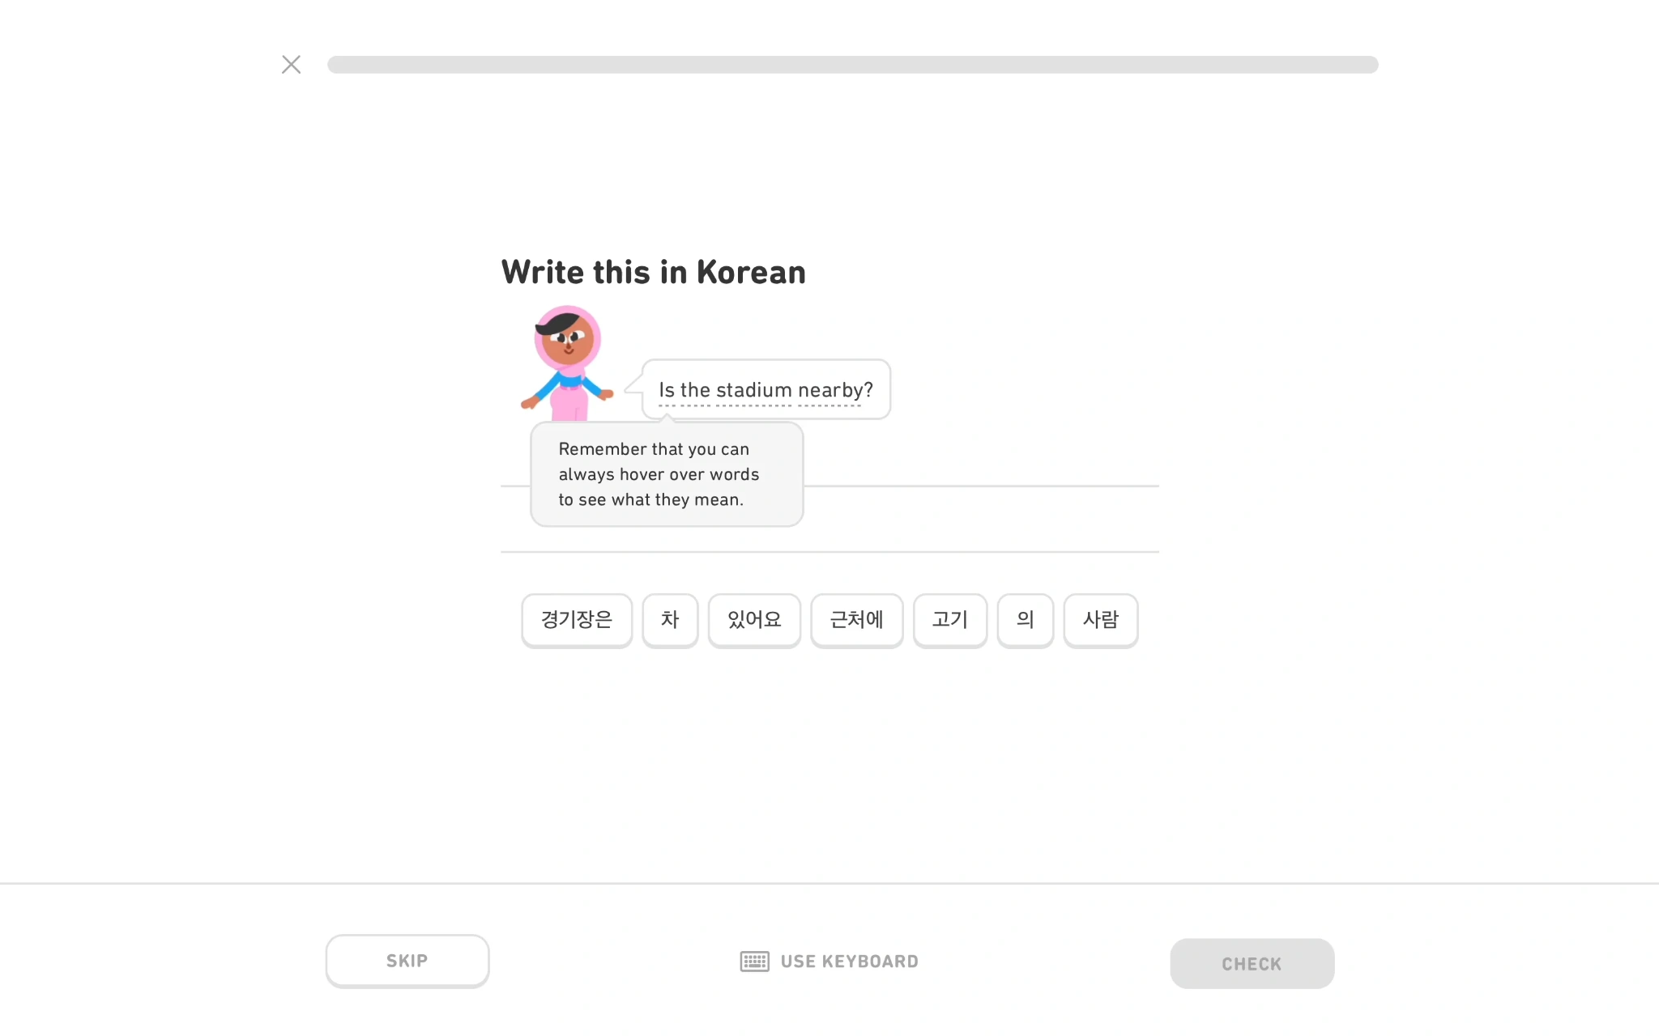Click the keyboard icon next to Use Keyboard
This screenshot has height=1036, width=1659.
coord(754,962)
